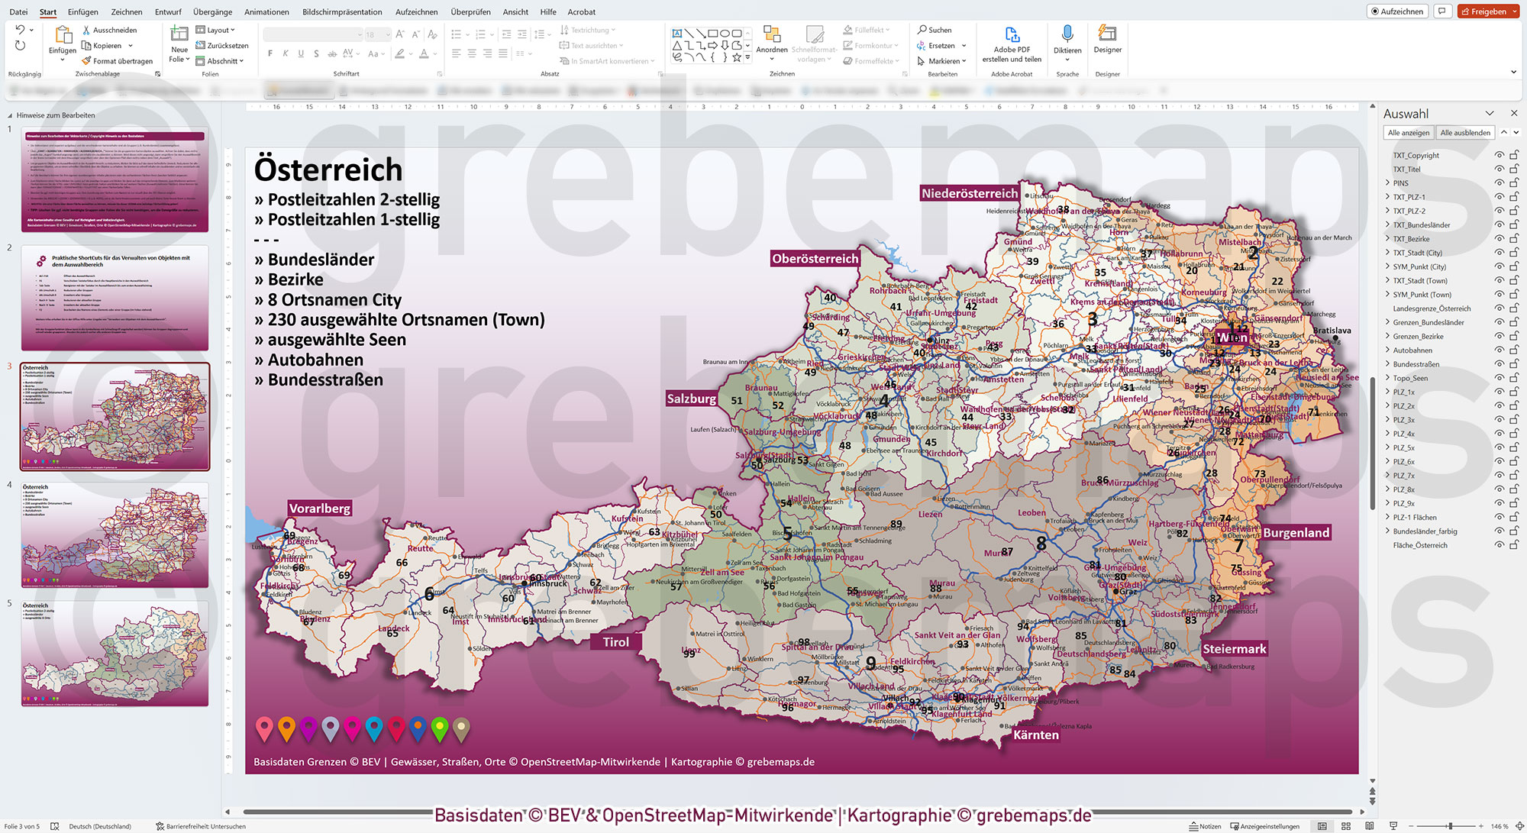Expand the TXT_Bundesländer group
The height and width of the screenshot is (833, 1527).
(x=1387, y=224)
